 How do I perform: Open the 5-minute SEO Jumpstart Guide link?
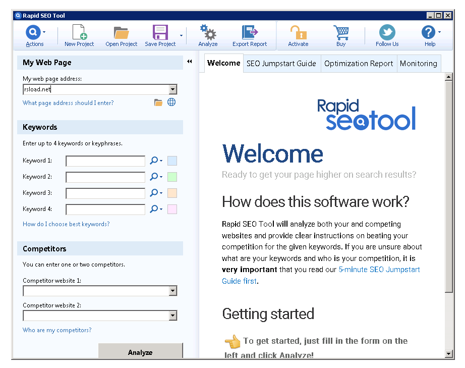click(379, 270)
